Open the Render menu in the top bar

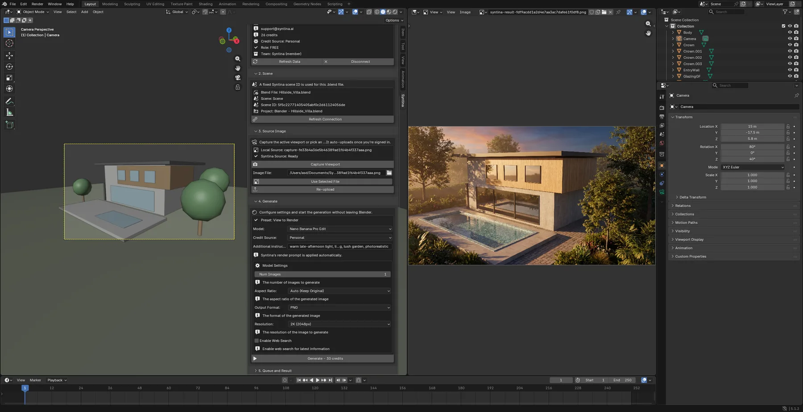(x=37, y=4)
